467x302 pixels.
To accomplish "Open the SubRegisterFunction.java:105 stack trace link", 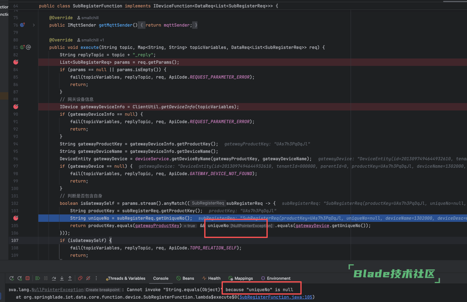I will pos(276,297).
